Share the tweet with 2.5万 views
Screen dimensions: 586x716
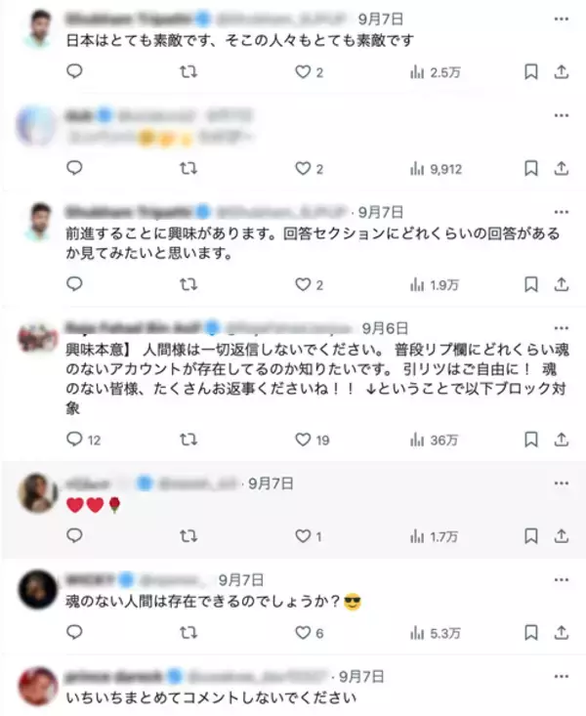[x=561, y=71]
